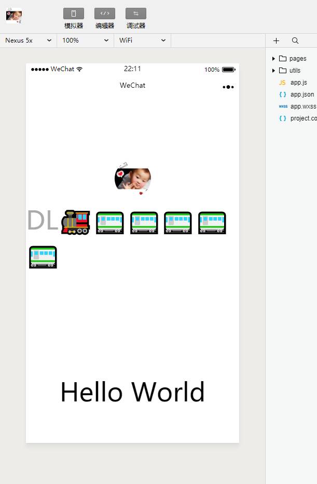Tap the Hello World text
The height and width of the screenshot is (484, 317).
click(133, 392)
